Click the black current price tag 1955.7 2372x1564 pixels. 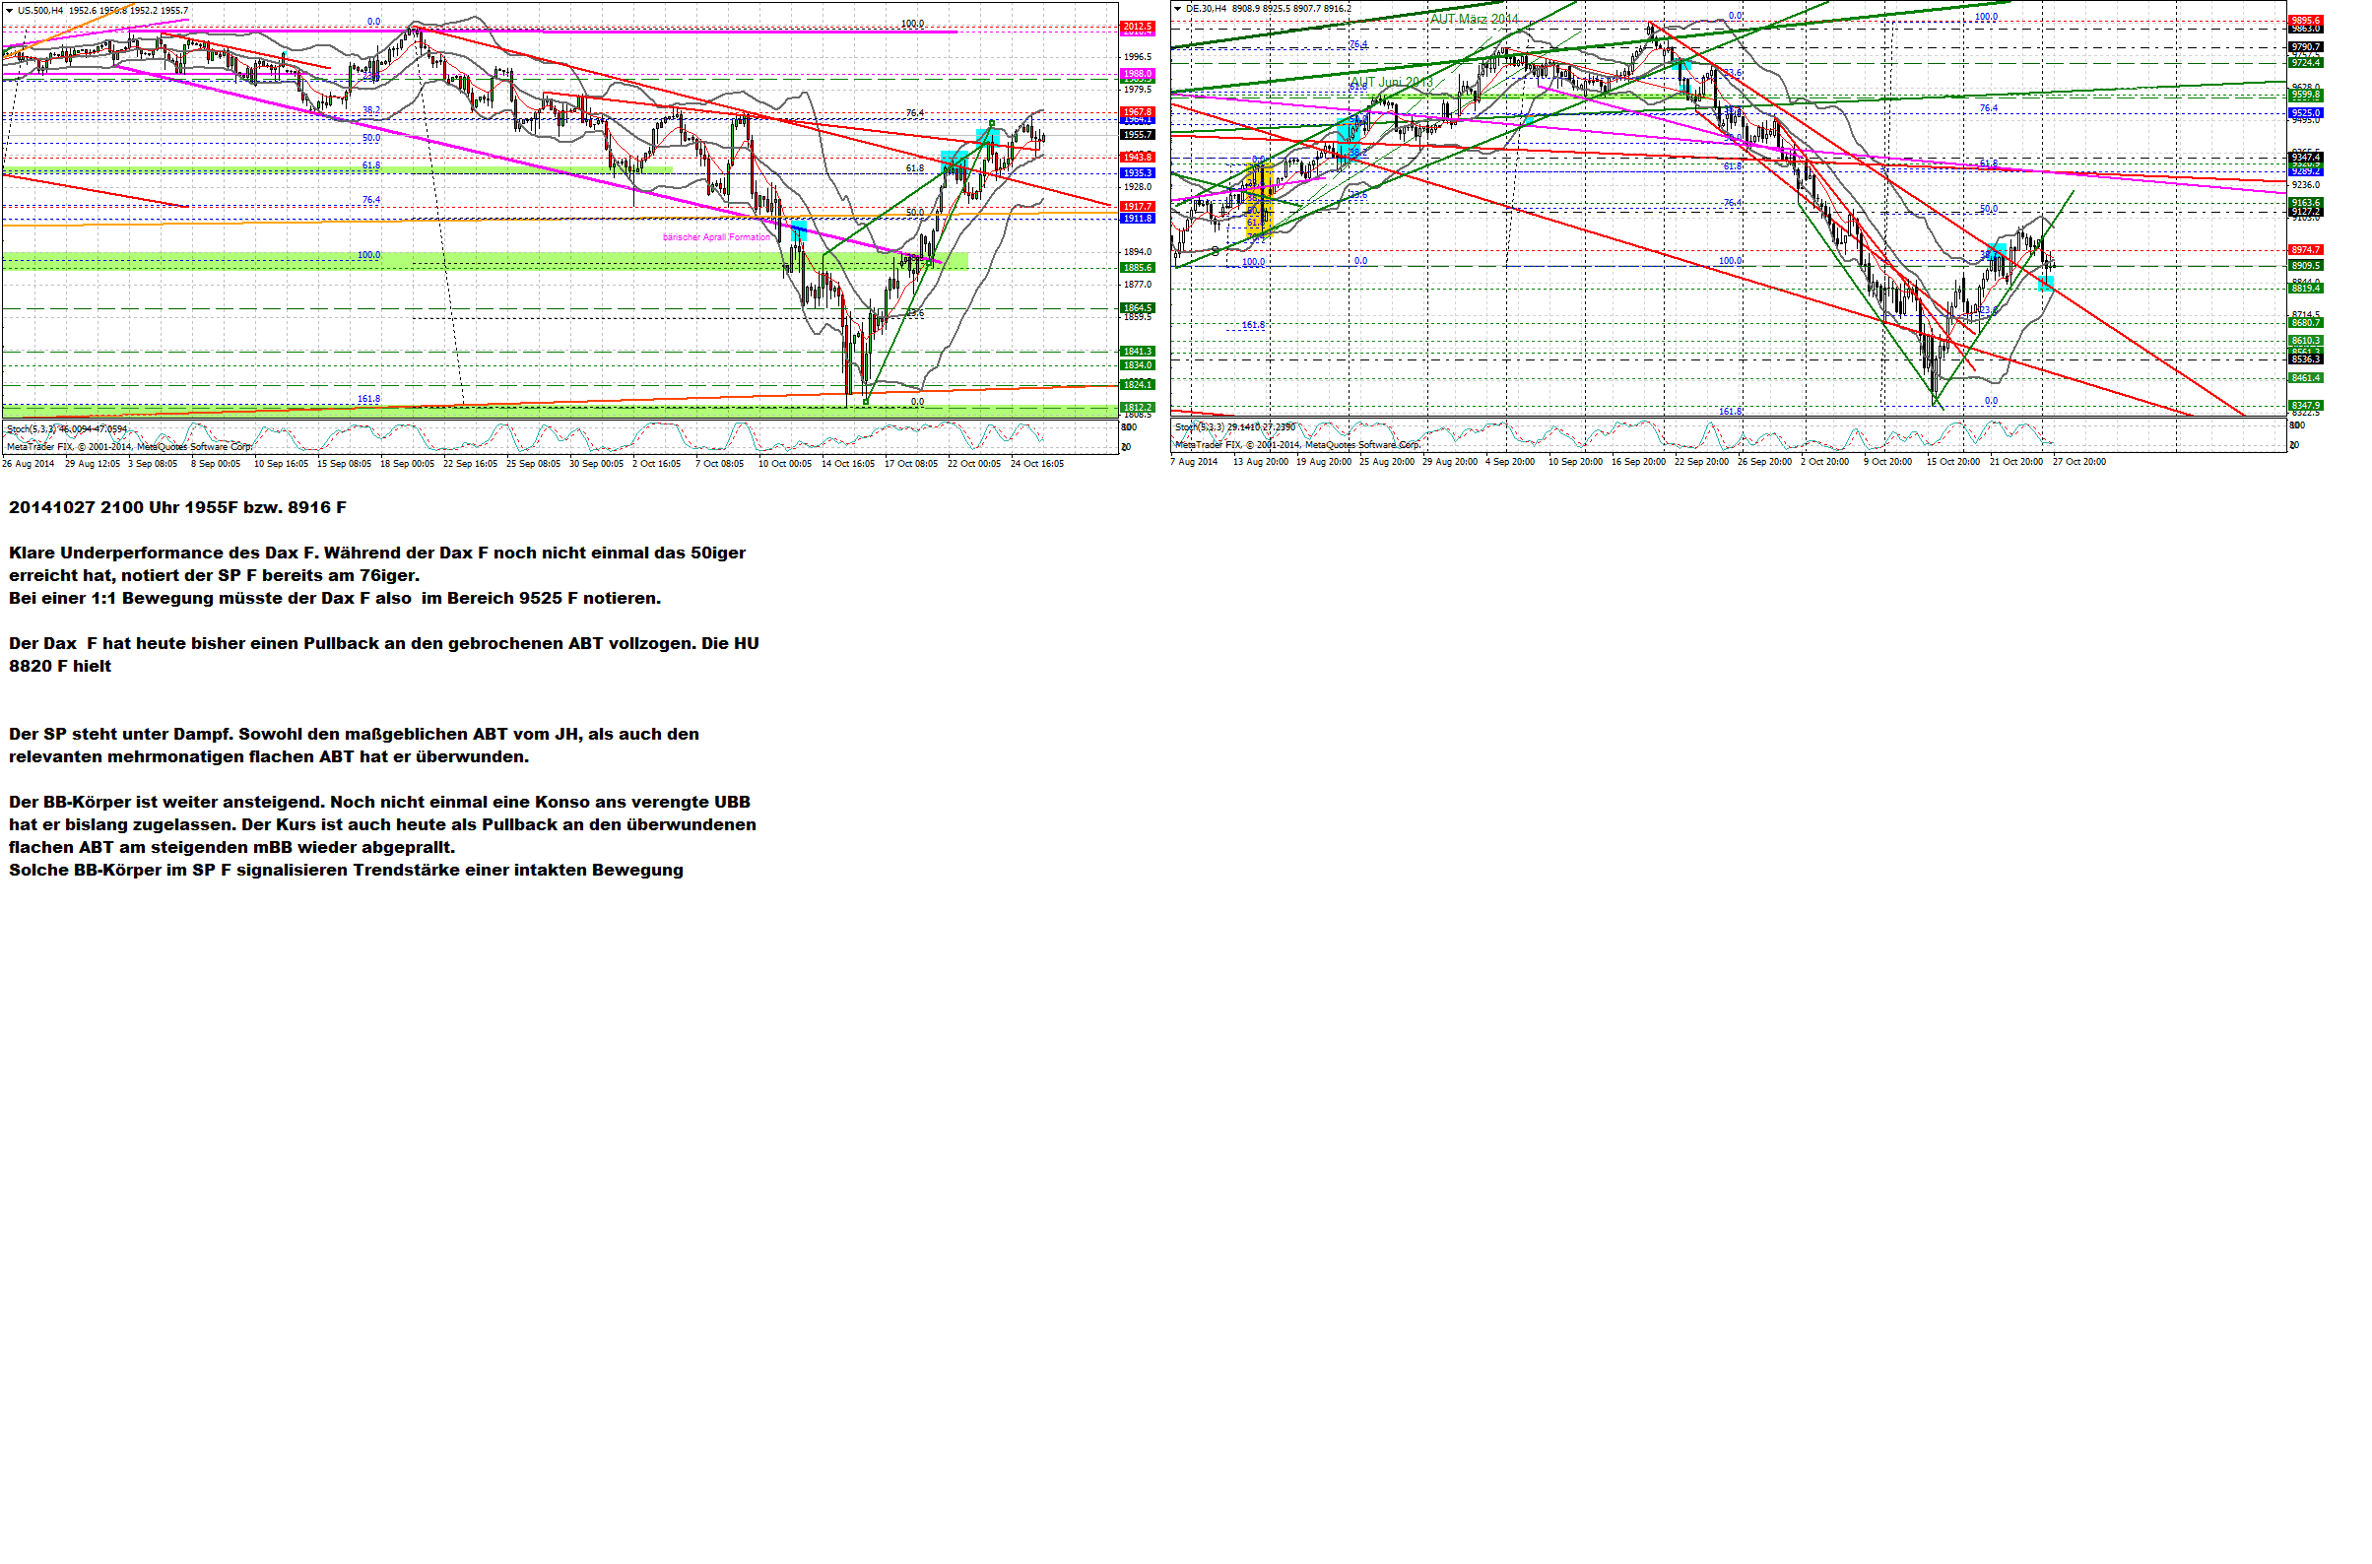[1136, 133]
